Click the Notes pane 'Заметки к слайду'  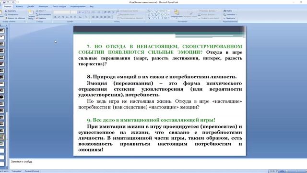(x=22, y=161)
